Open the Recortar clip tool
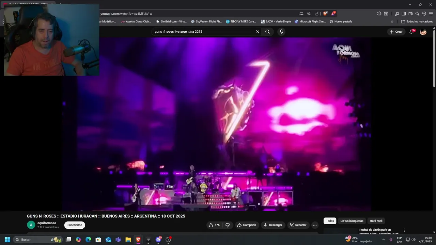 298,225
